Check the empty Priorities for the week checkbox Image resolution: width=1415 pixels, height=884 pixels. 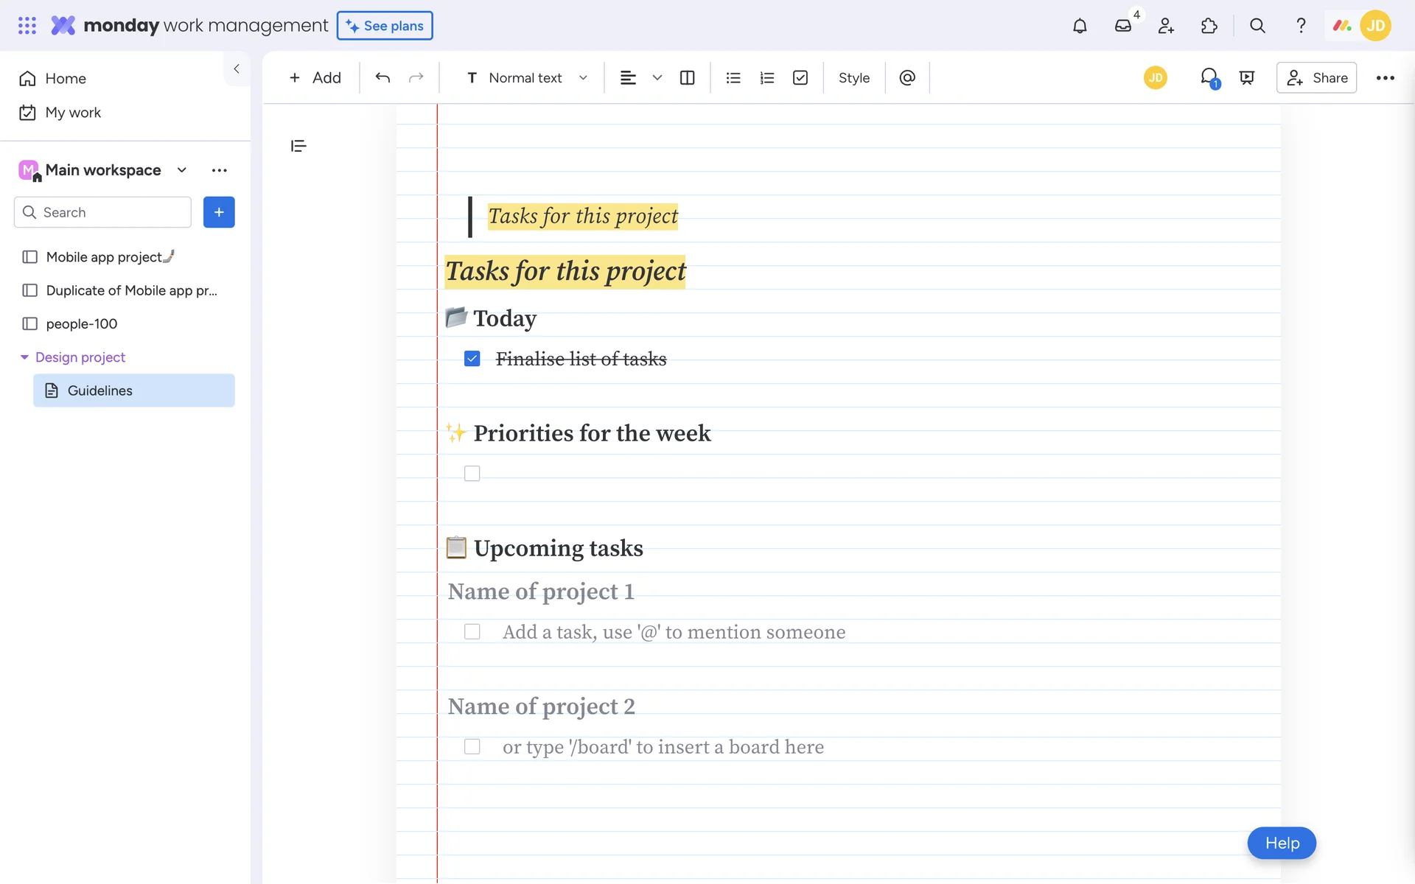[472, 474]
